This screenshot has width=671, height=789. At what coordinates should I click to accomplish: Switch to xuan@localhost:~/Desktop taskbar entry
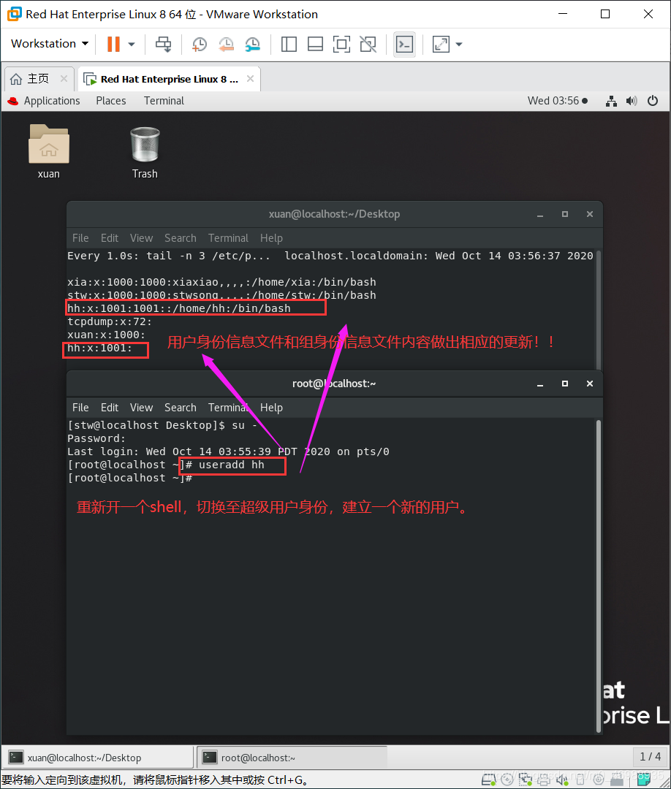pyautogui.click(x=99, y=758)
